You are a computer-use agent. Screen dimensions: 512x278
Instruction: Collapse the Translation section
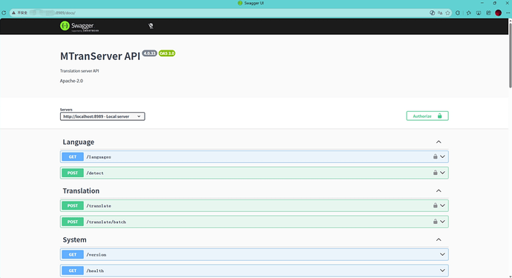pyautogui.click(x=439, y=191)
